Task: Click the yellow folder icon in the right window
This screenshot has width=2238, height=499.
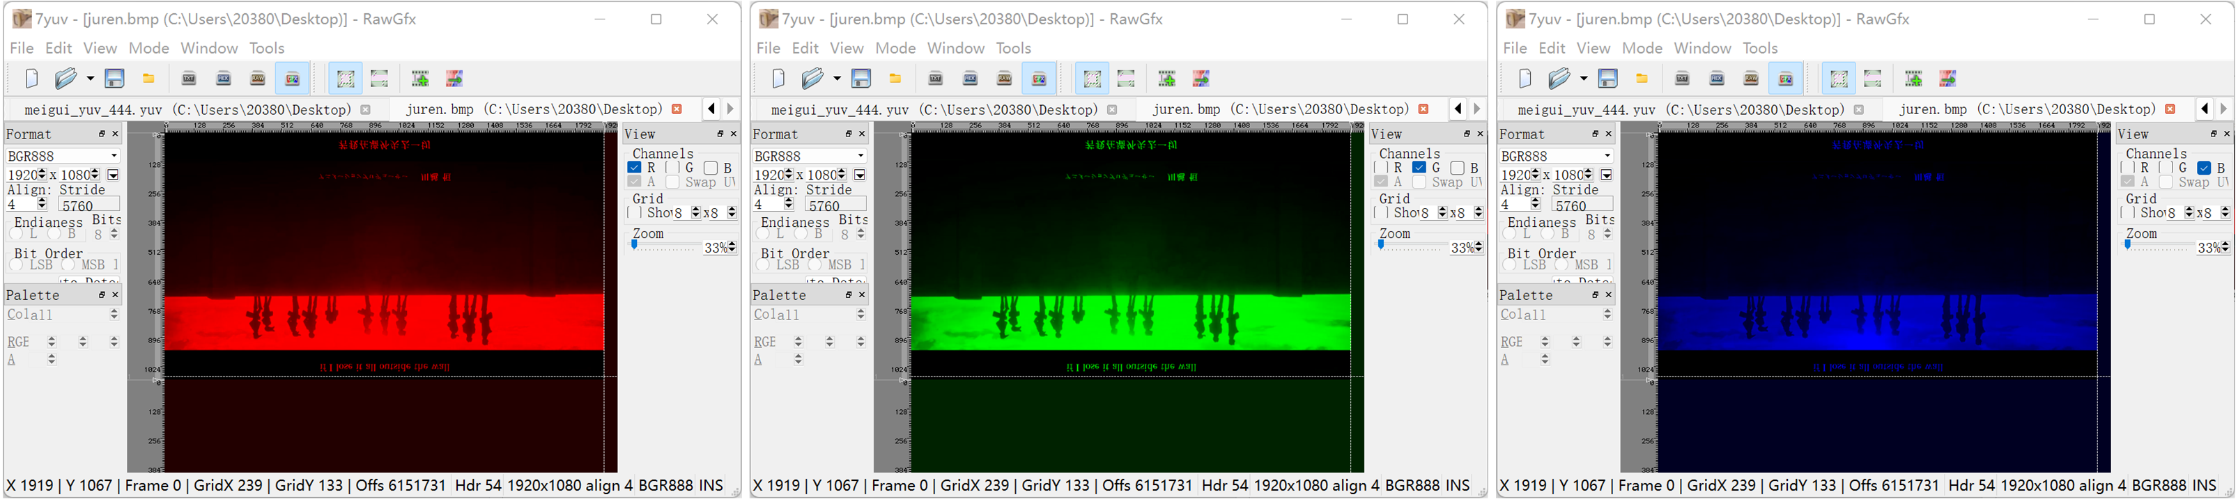Action: [1641, 79]
